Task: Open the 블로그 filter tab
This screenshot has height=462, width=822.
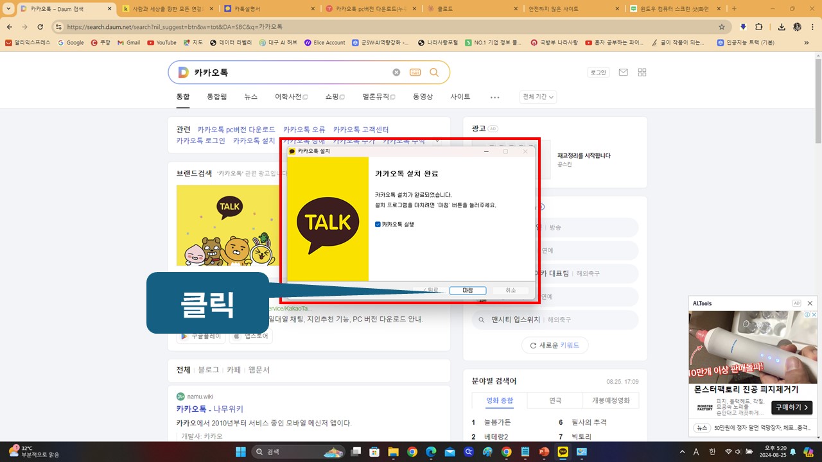Action: (x=208, y=370)
